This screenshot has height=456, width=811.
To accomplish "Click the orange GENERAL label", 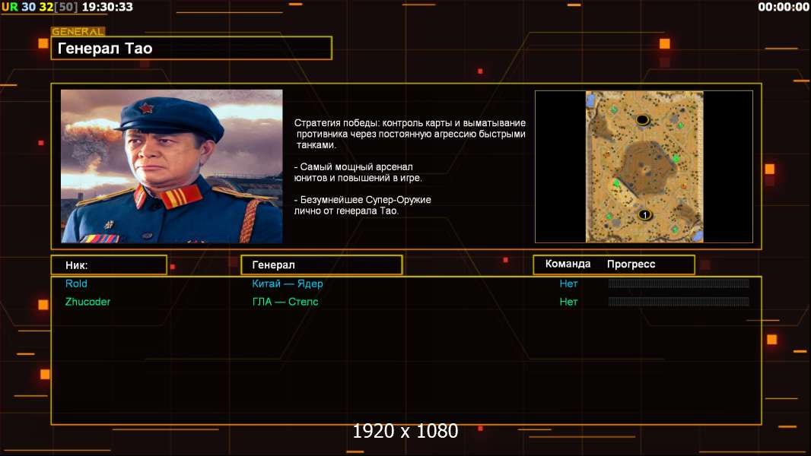I will point(78,31).
